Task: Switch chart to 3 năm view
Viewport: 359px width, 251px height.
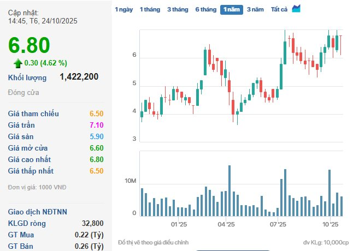Action: click(x=255, y=9)
